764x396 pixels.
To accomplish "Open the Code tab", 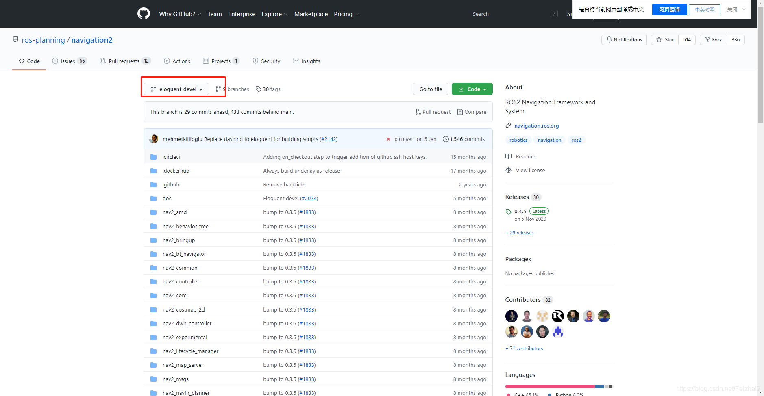I will coord(29,61).
